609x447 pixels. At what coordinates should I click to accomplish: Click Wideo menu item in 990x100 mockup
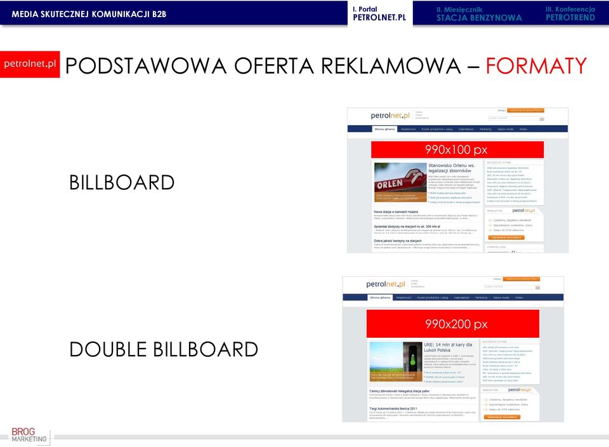523,129
